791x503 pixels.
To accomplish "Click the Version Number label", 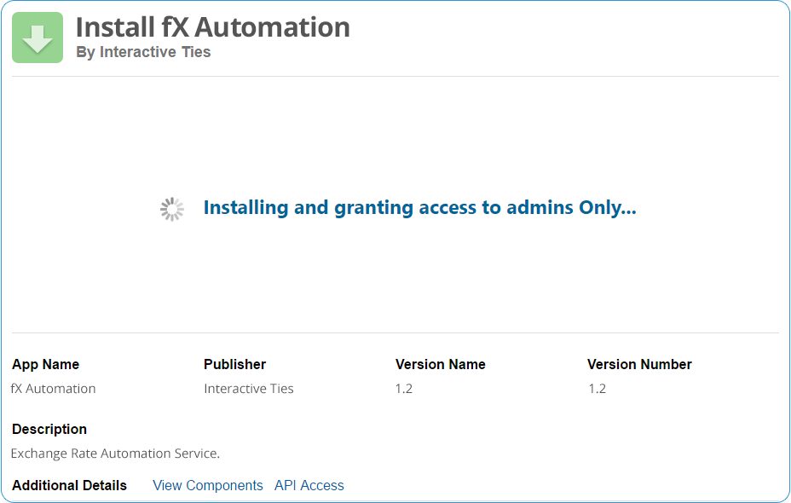I will [x=639, y=364].
